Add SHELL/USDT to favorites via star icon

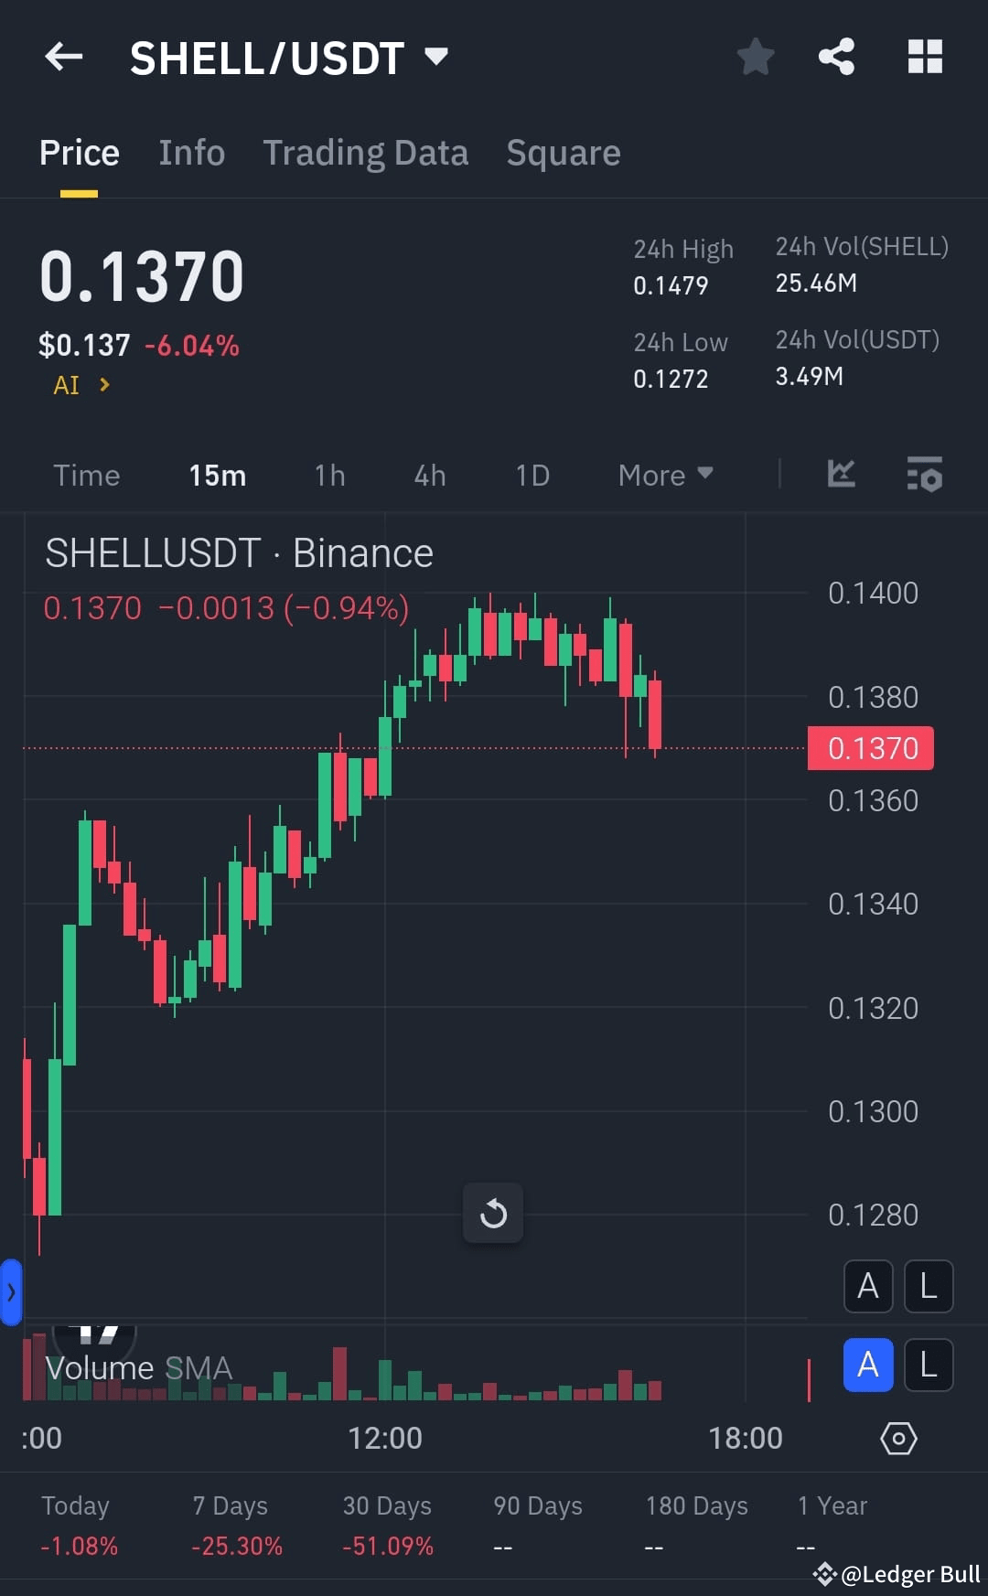[755, 57]
